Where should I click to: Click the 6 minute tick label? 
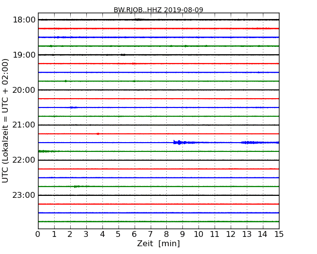tap(134, 234)
